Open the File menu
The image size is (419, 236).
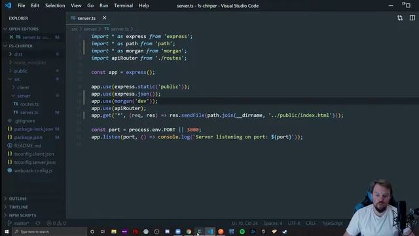[x=21, y=6]
